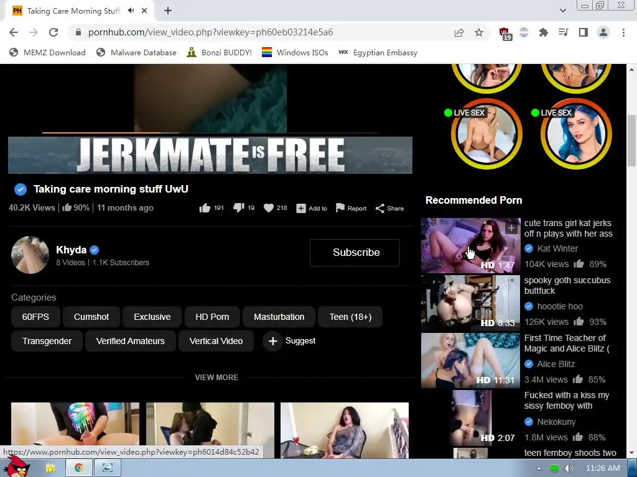The image size is (637, 477).
Task: Click the striped flag extension icon
Action: [524, 32]
